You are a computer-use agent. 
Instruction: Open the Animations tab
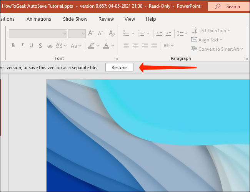click(39, 19)
